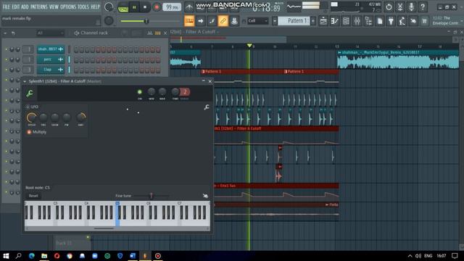Open the tempo tapper icon

pyautogui.click(x=402, y=21)
